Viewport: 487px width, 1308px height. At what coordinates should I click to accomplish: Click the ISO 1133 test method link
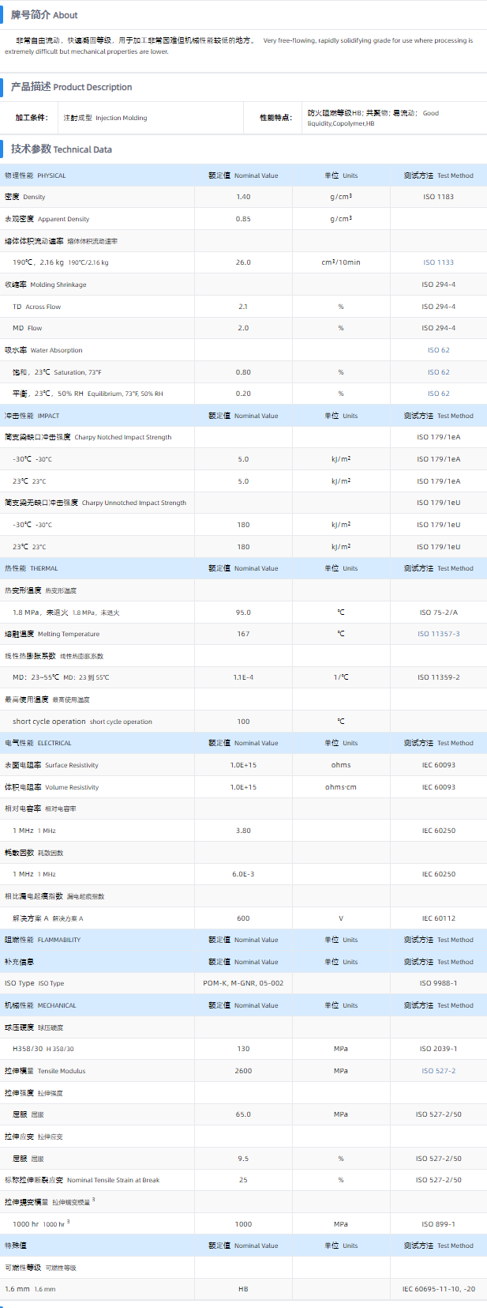click(438, 262)
